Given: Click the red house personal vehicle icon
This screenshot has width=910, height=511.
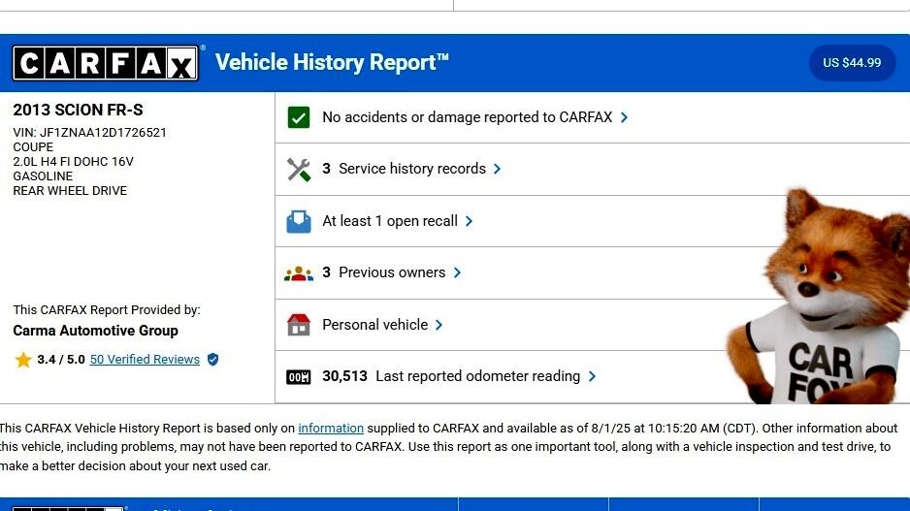Looking at the screenshot, I should (298, 325).
